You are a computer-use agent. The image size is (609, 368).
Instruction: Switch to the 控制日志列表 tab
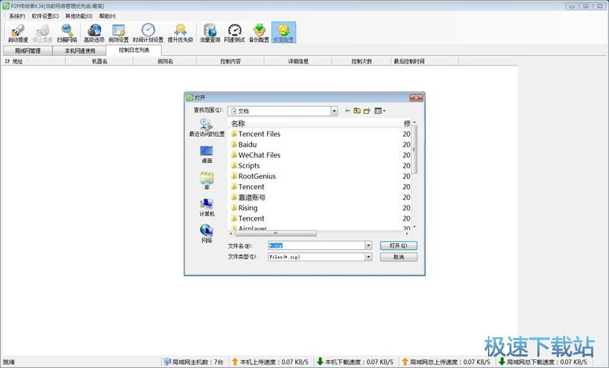click(x=134, y=50)
